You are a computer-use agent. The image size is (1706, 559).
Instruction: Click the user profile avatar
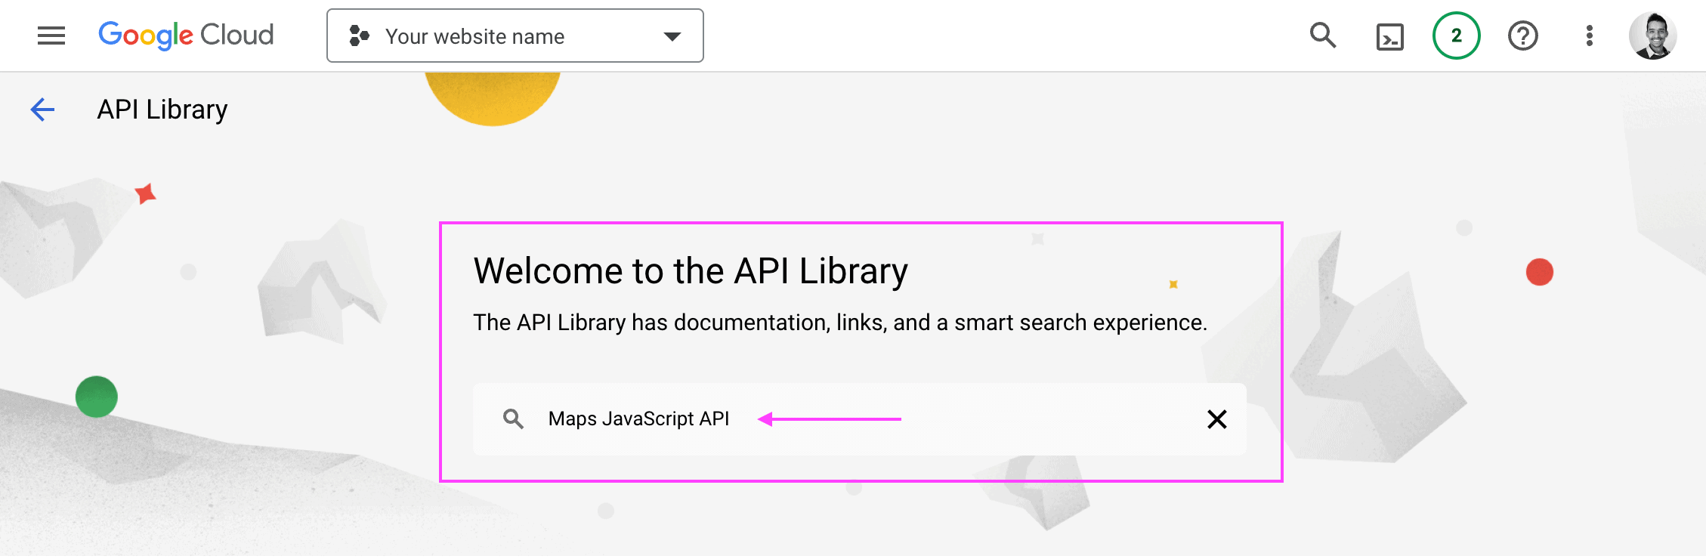[1653, 36]
